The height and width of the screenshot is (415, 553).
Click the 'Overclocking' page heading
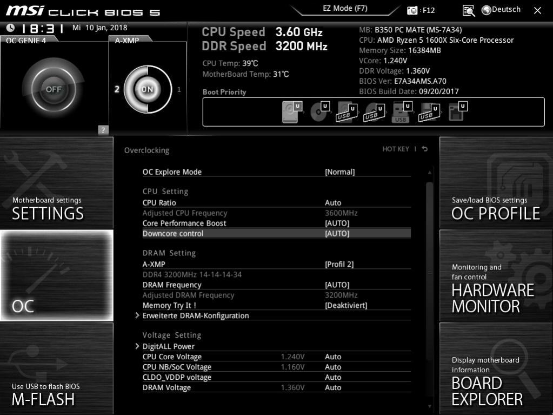146,150
